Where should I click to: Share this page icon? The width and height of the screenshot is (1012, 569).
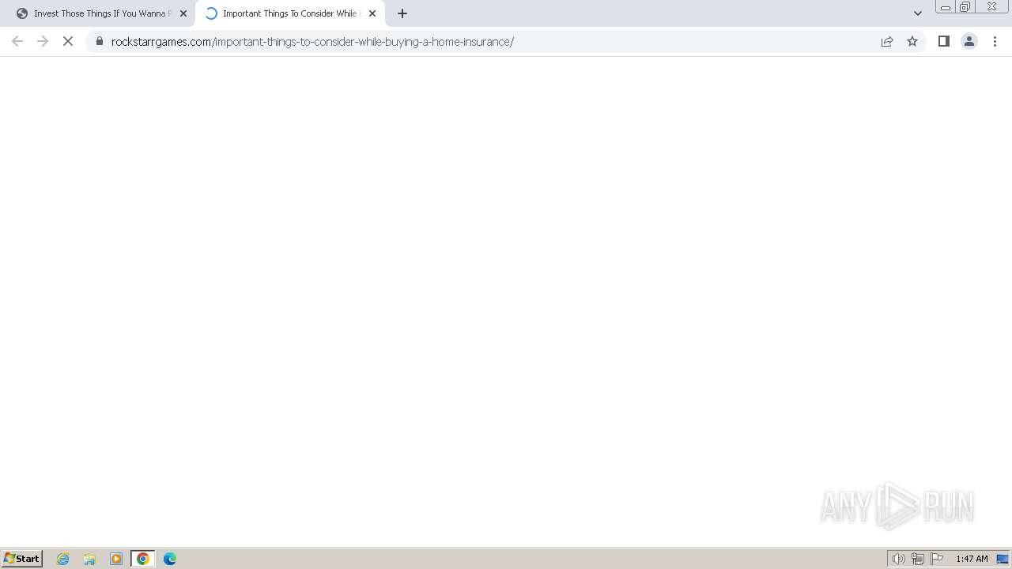[887, 41]
